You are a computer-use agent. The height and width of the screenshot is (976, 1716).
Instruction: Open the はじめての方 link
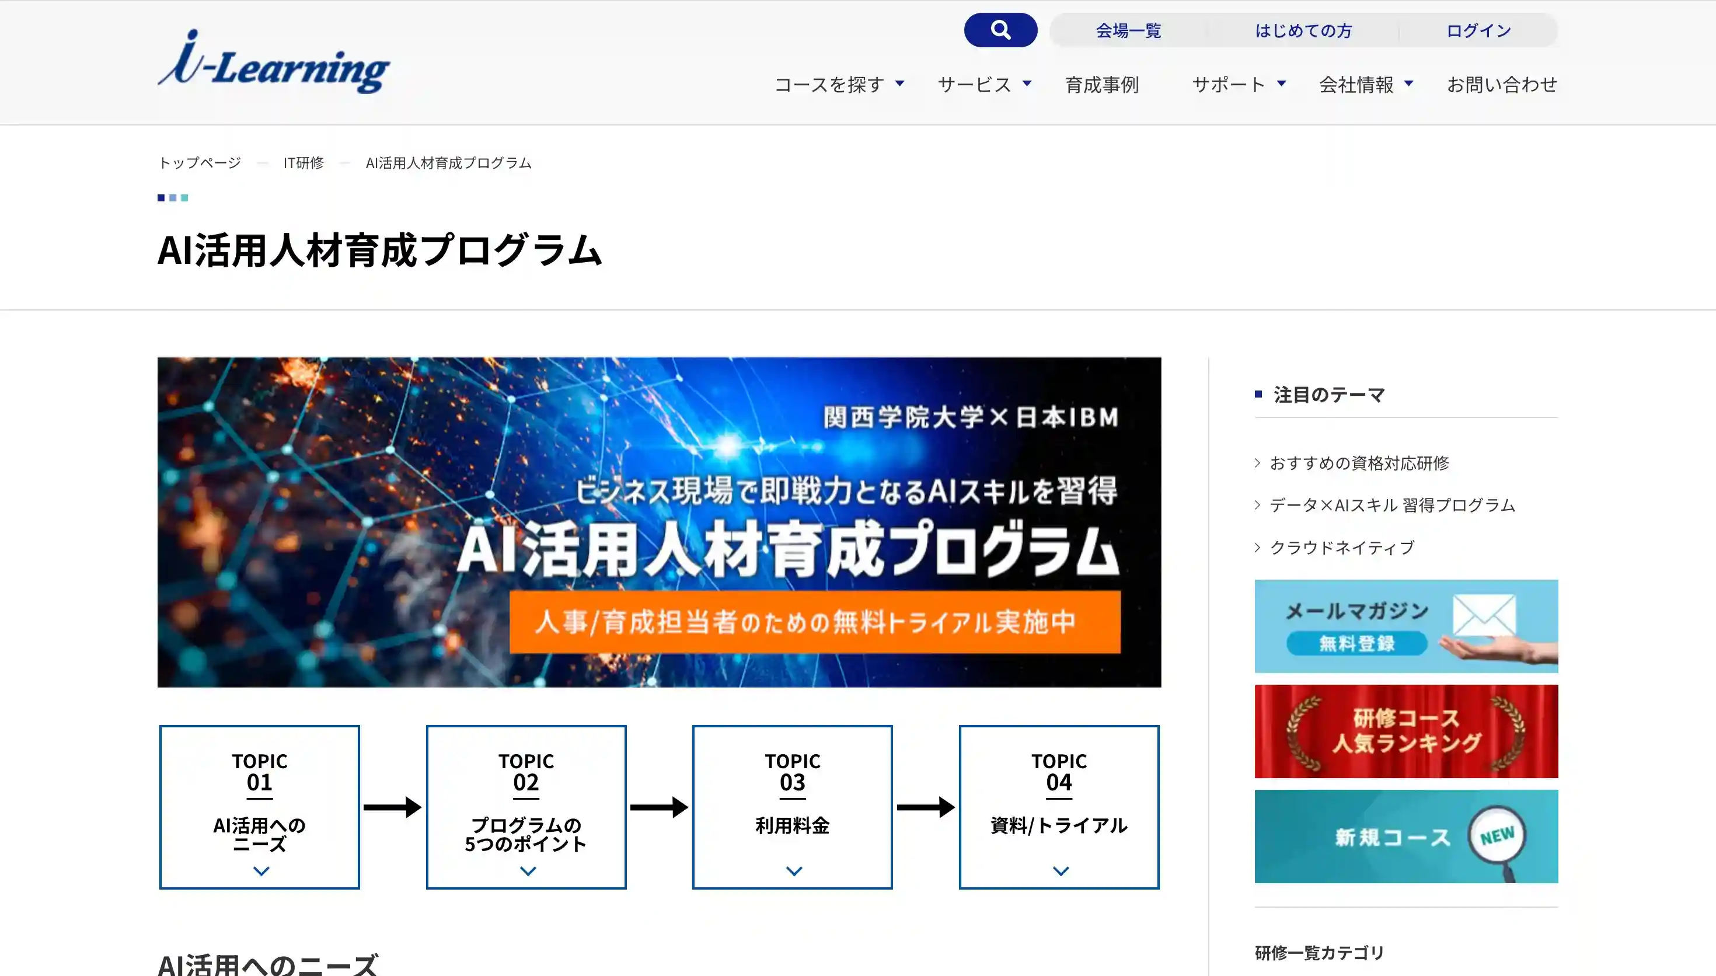pyautogui.click(x=1303, y=31)
